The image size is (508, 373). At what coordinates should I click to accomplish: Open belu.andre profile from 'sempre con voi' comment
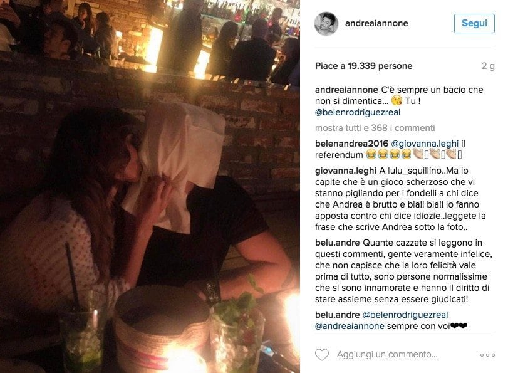[x=337, y=315]
